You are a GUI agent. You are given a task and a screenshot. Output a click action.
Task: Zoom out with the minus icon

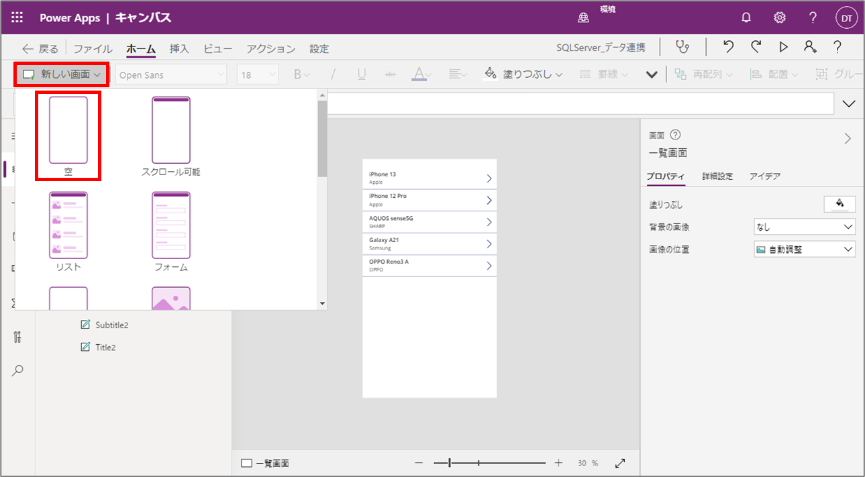pos(419,463)
